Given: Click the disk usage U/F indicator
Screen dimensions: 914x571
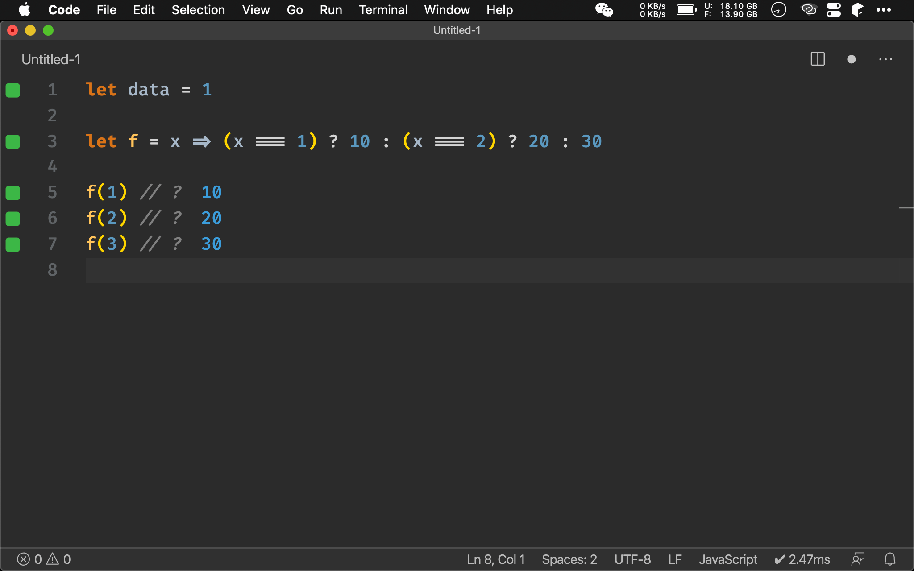Looking at the screenshot, I should click(x=731, y=10).
